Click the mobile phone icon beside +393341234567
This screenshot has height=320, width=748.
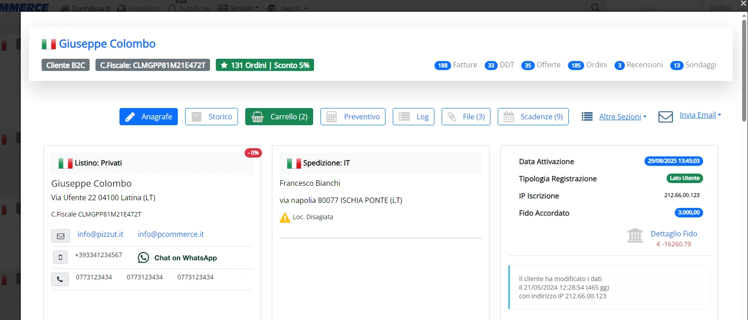[x=60, y=257]
